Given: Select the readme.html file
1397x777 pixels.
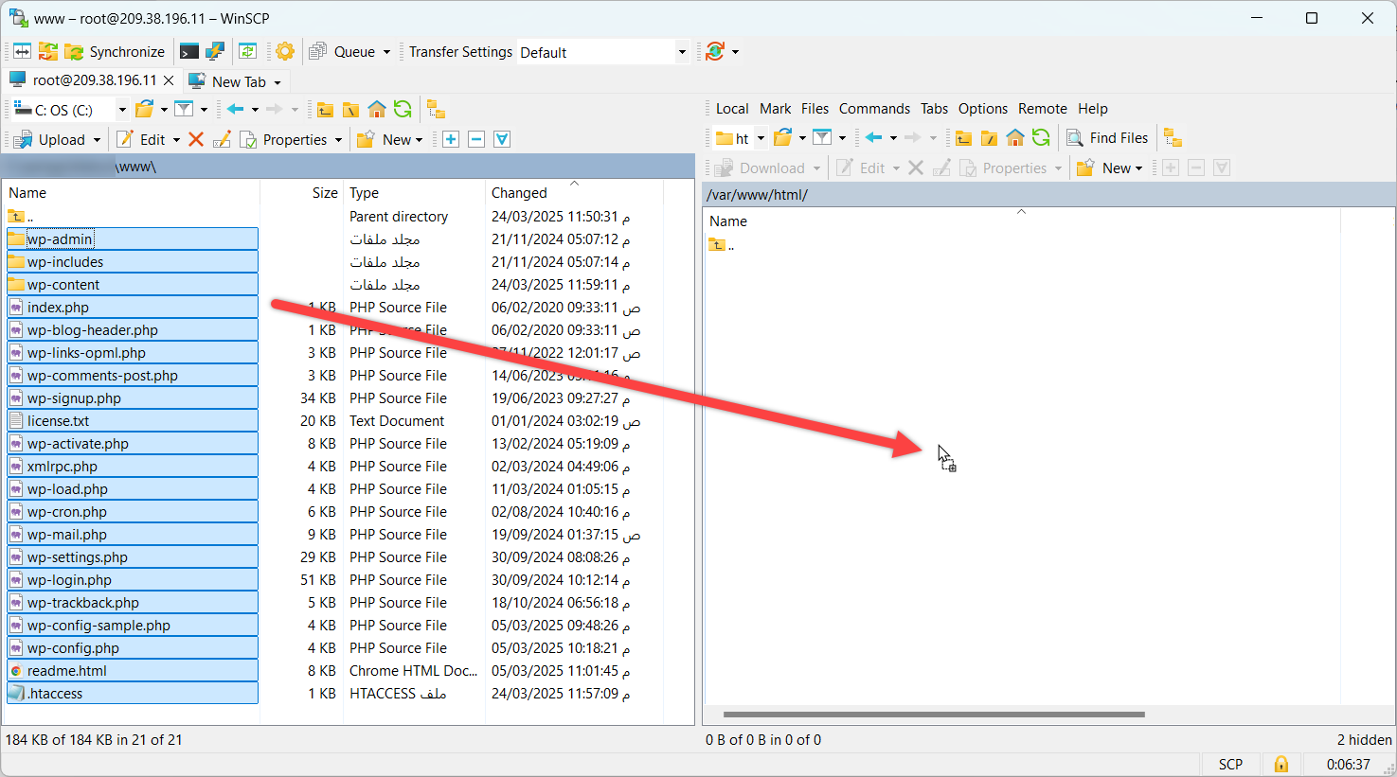Looking at the screenshot, I should [132, 671].
